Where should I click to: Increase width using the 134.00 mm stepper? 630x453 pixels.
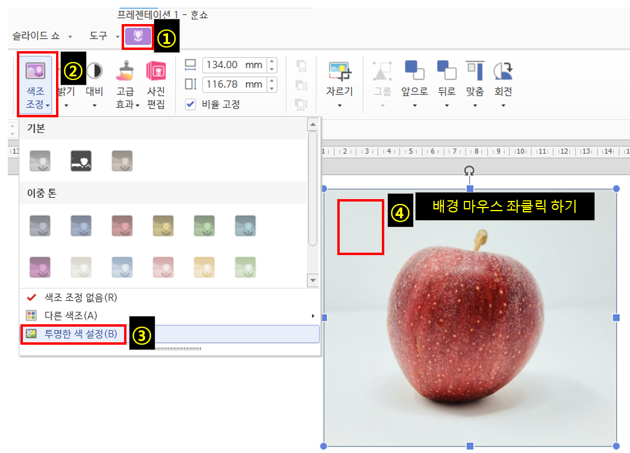(x=272, y=61)
